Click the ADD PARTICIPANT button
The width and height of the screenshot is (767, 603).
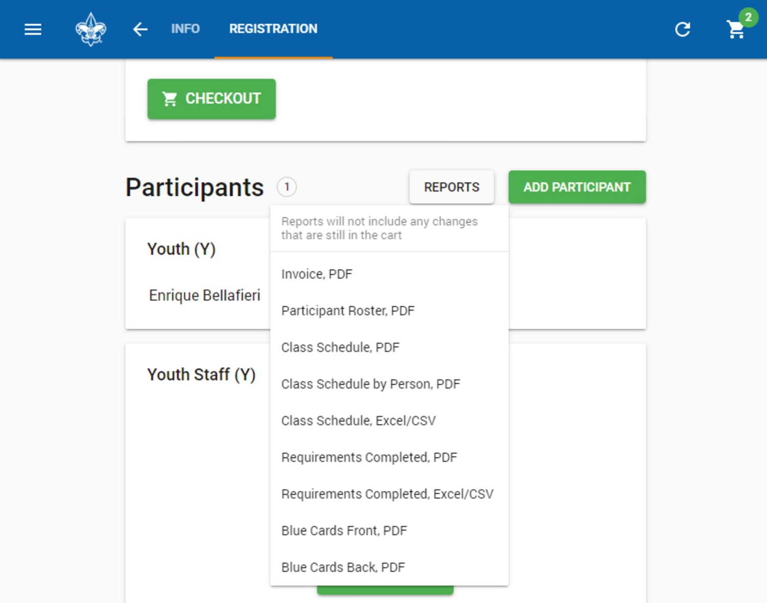click(x=577, y=187)
